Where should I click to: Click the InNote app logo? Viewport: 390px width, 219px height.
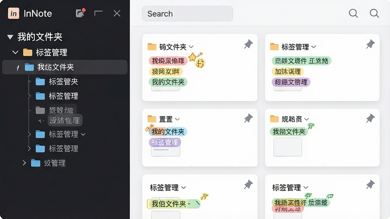pyautogui.click(x=13, y=13)
